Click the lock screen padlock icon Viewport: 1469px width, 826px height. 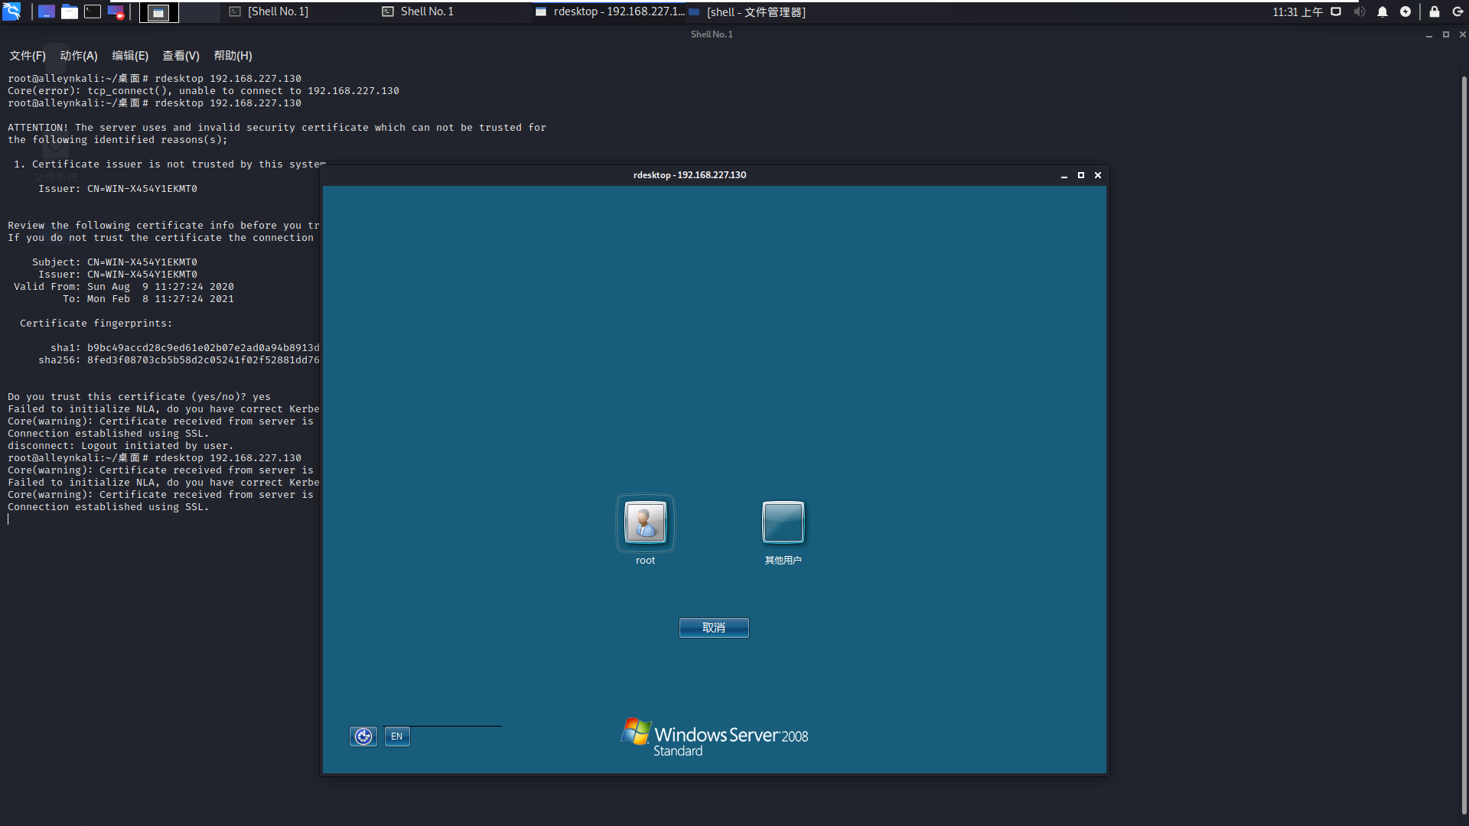tap(1435, 11)
